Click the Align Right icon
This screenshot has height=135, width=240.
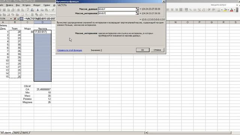177,10
